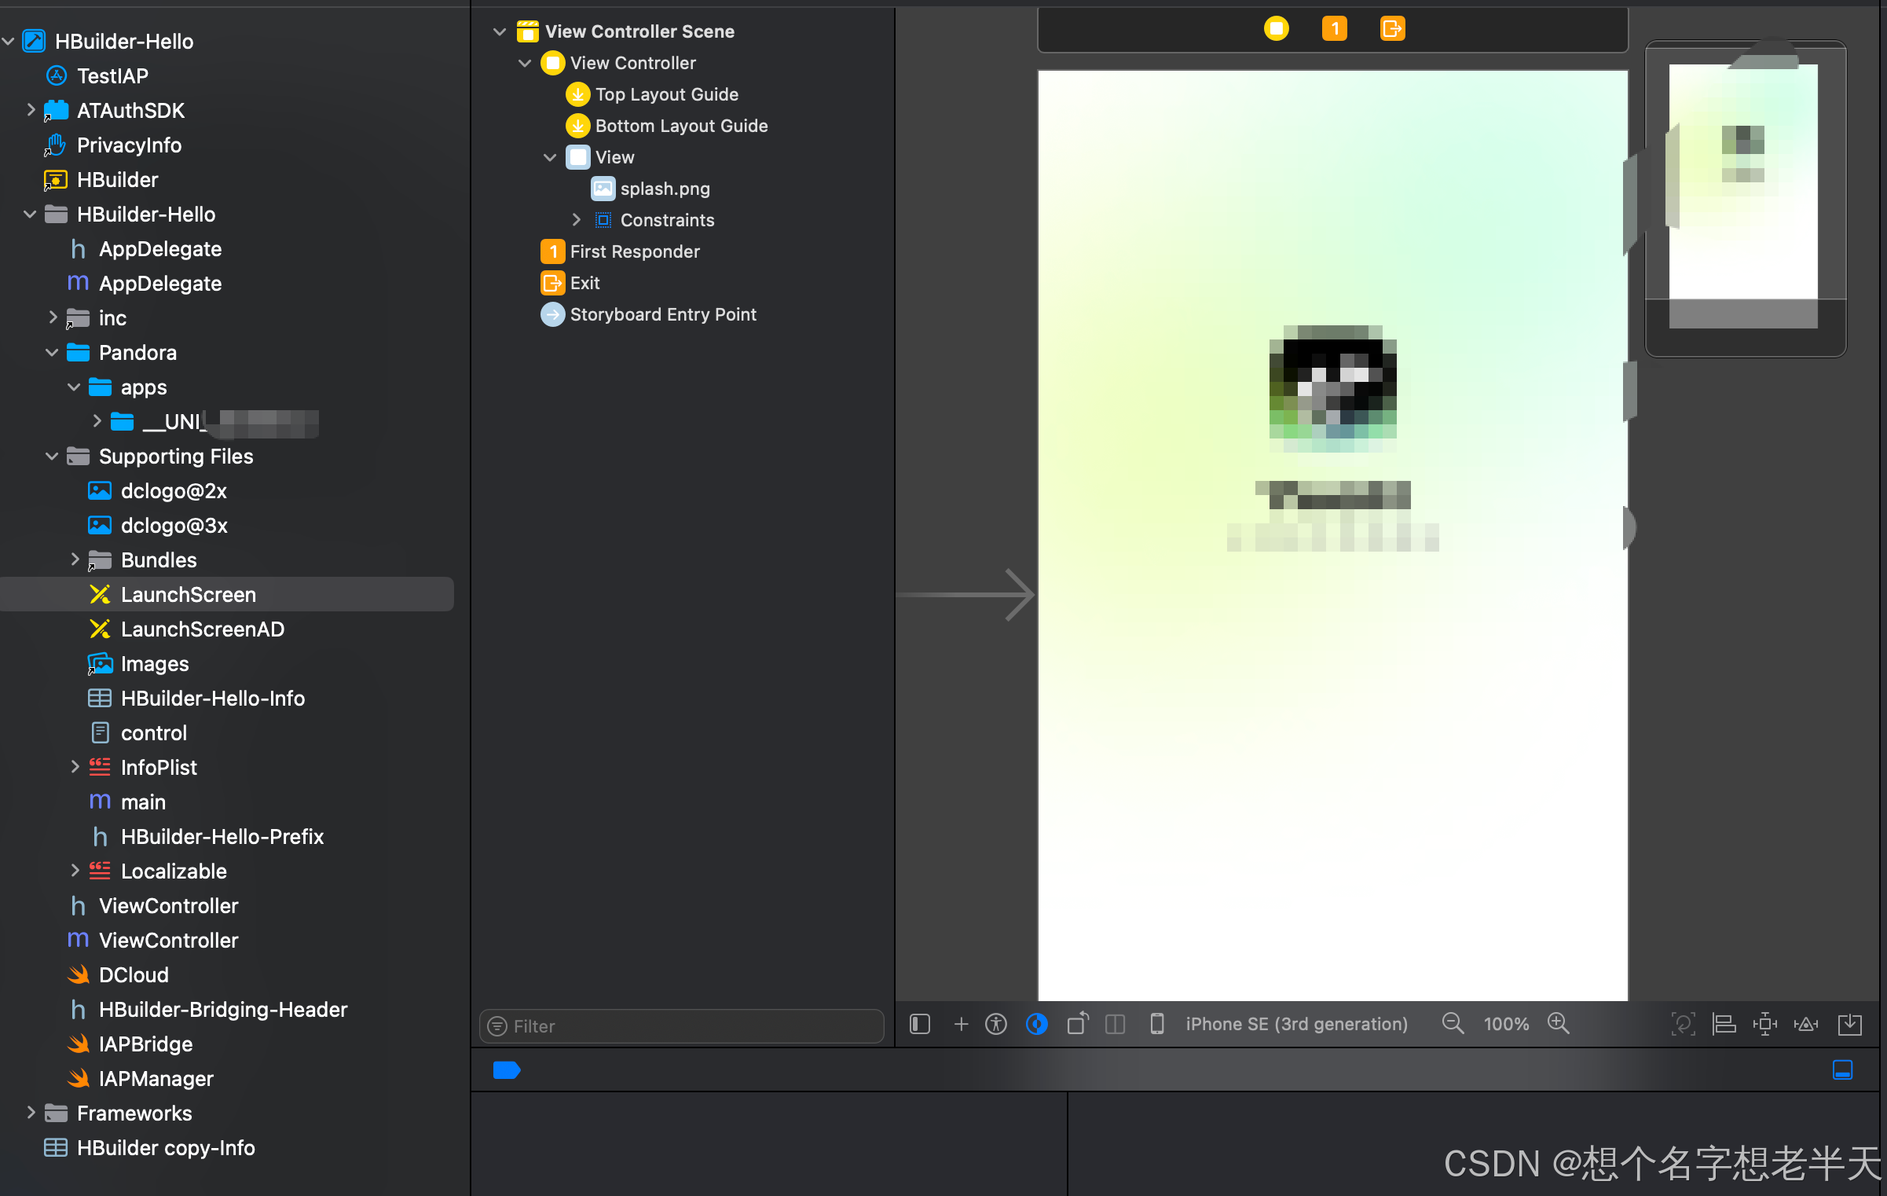This screenshot has height=1196, width=1887.
Task: Expand the Frameworks group
Action: pos(31,1113)
